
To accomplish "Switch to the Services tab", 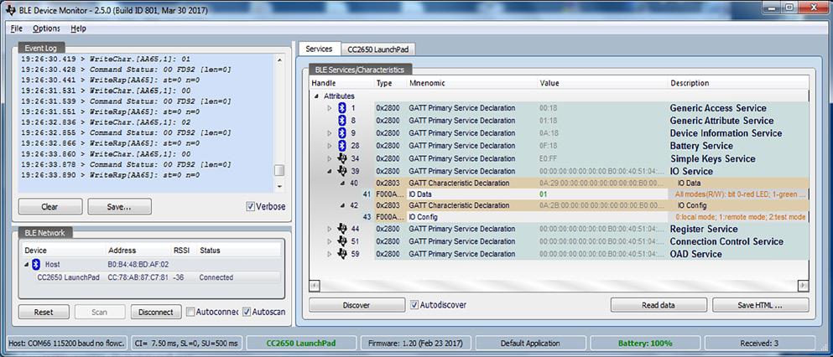I will click(320, 49).
